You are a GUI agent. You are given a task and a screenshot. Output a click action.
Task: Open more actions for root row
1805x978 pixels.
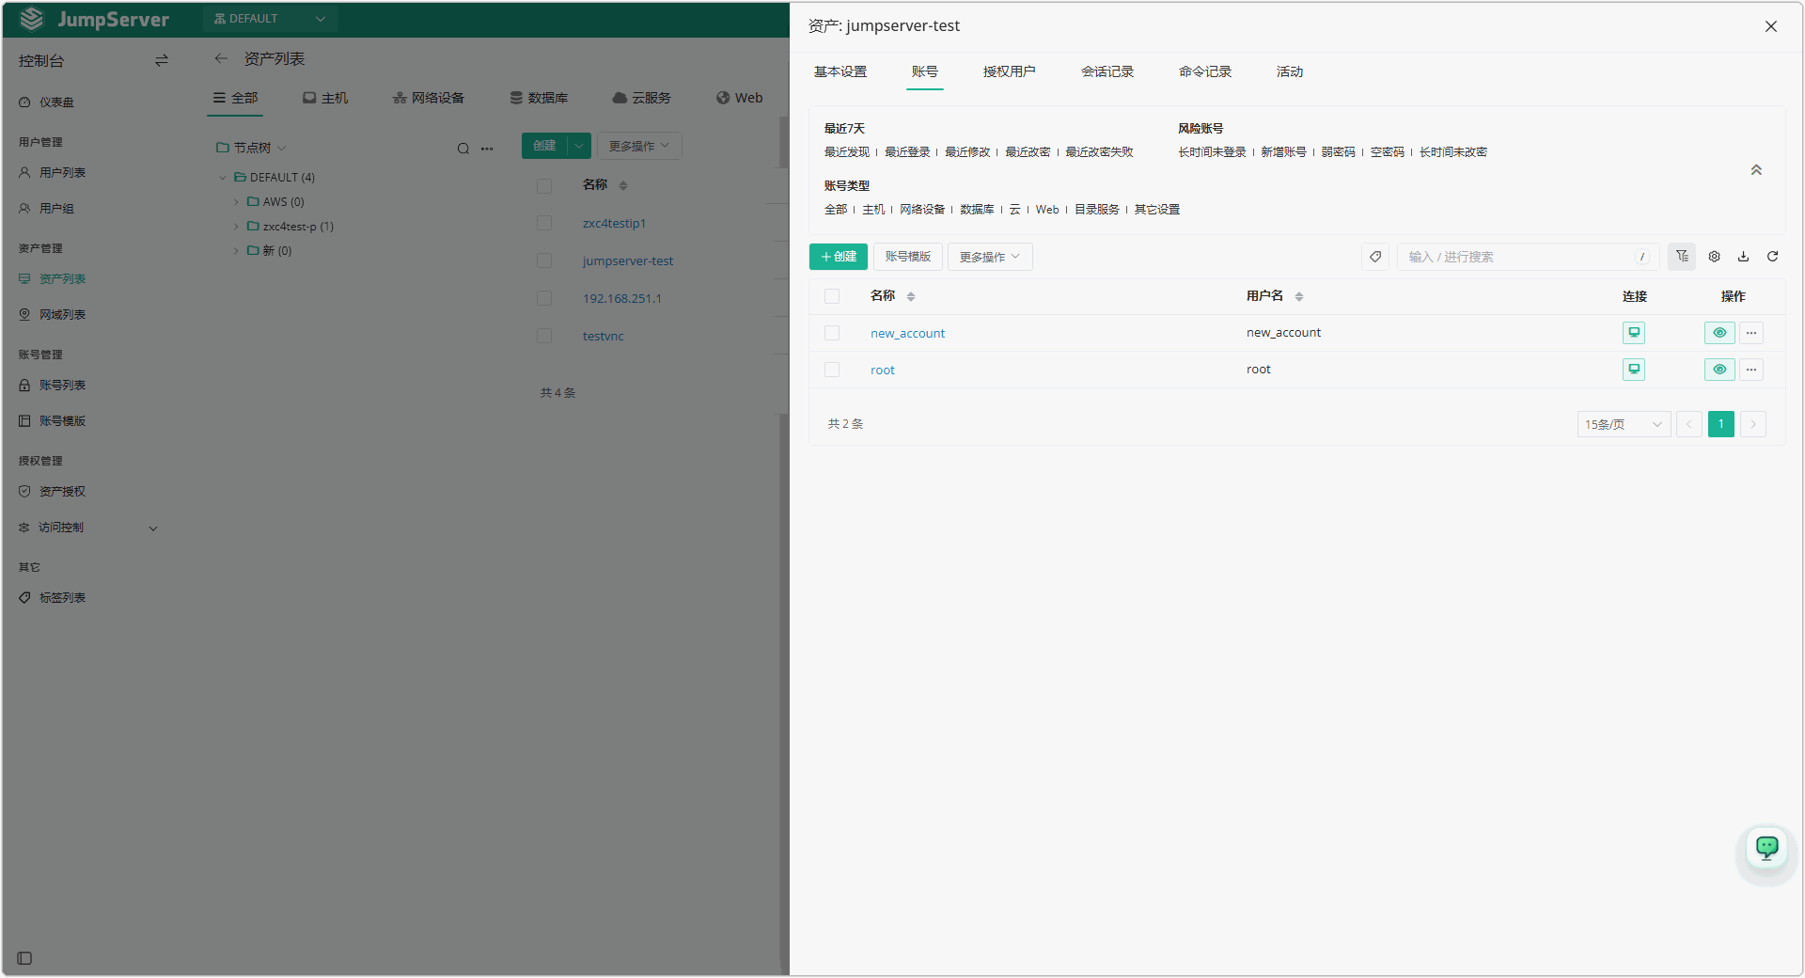tap(1751, 370)
